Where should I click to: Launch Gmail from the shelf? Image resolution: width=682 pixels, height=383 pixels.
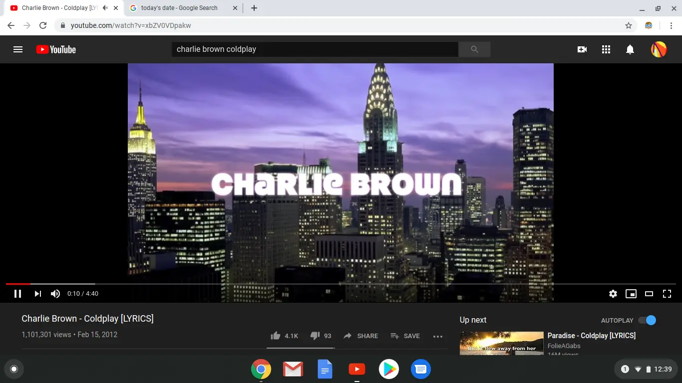tap(293, 369)
